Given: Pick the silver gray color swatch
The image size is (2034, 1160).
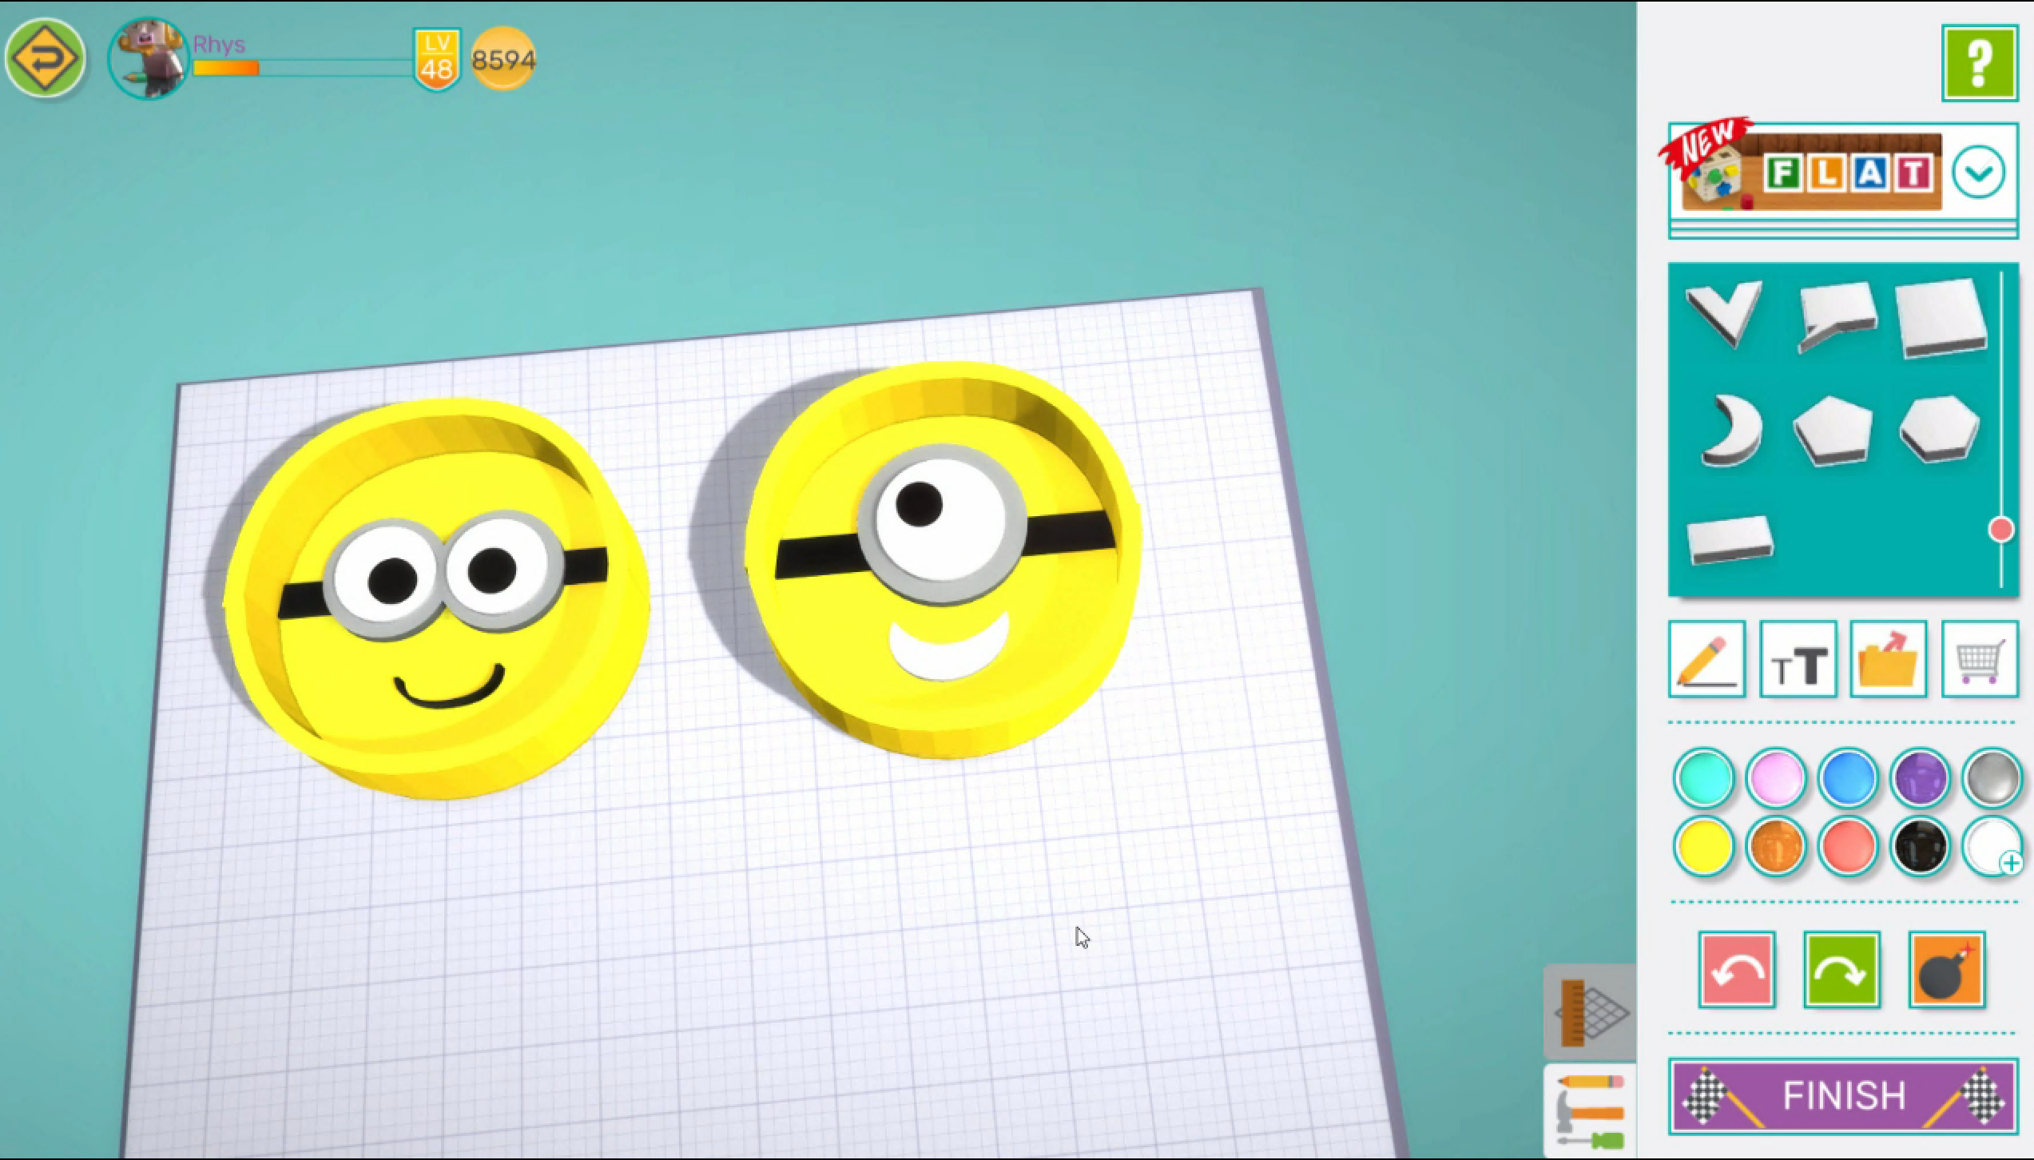Looking at the screenshot, I should coord(1992,777).
